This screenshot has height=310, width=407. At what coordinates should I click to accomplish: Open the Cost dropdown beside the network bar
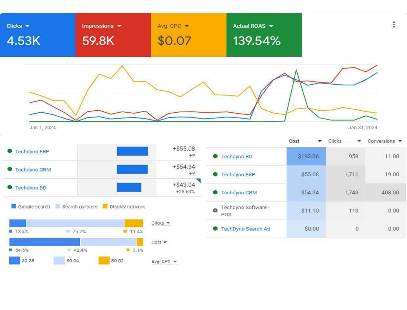coord(159,242)
